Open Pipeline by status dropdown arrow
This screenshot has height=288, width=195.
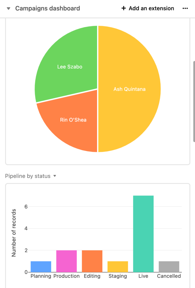click(55, 176)
